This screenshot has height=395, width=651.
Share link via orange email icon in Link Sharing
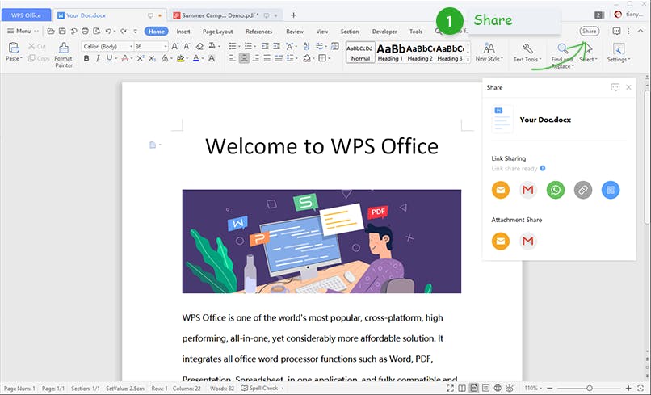click(x=501, y=190)
